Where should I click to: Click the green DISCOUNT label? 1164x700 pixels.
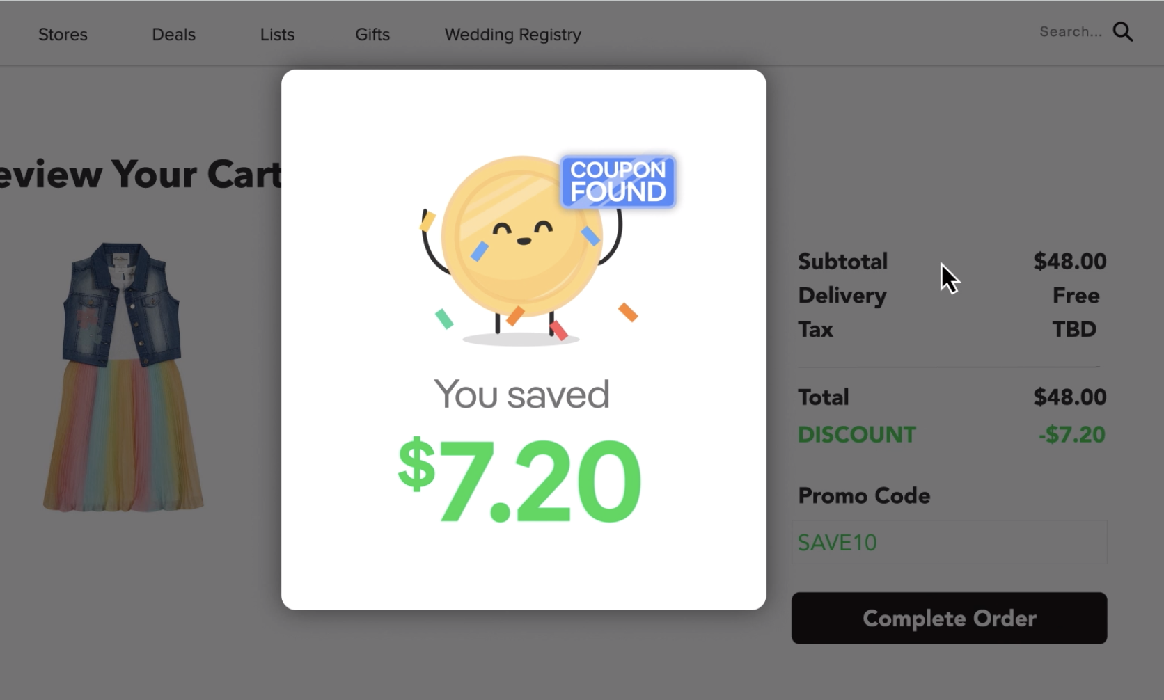tap(857, 434)
